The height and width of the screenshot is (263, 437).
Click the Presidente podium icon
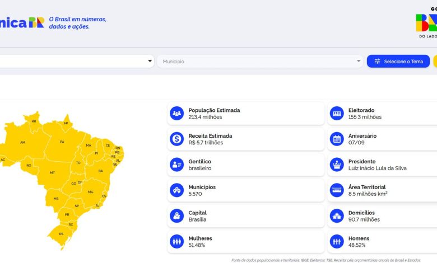pos(337,165)
